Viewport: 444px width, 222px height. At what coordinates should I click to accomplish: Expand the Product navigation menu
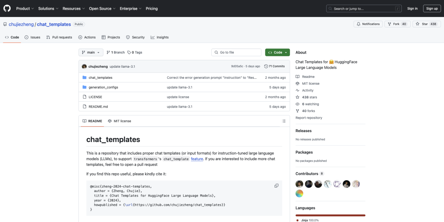(25, 9)
